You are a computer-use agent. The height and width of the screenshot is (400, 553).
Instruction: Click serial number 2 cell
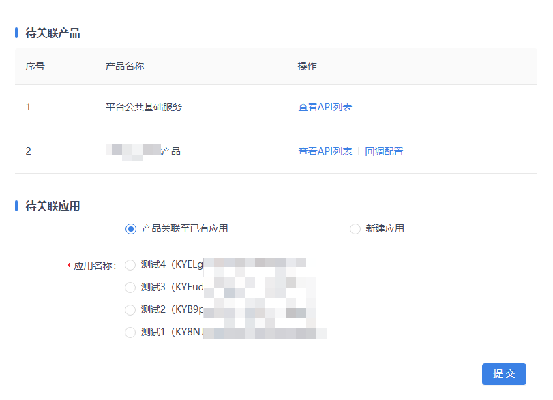click(x=28, y=151)
